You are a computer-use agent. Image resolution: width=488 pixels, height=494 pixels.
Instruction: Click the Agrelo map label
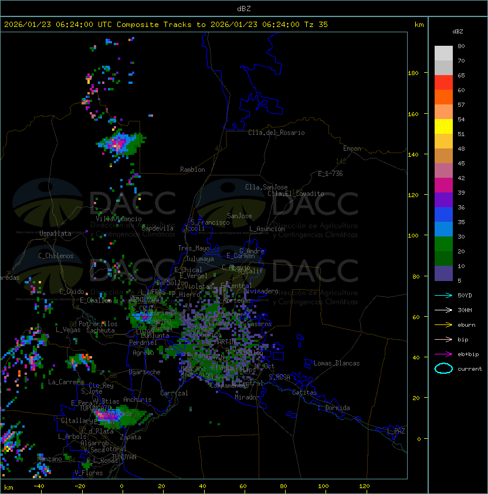tap(143, 353)
